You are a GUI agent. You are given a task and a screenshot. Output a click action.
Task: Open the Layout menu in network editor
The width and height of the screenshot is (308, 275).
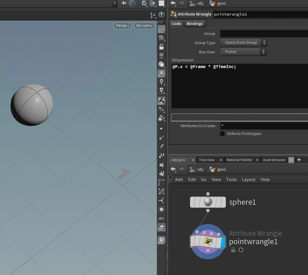tap(249, 180)
